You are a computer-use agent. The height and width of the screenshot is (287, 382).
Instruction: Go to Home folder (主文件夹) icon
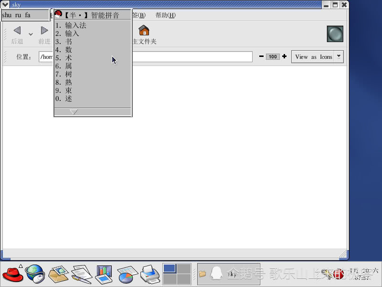coord(144,30)
